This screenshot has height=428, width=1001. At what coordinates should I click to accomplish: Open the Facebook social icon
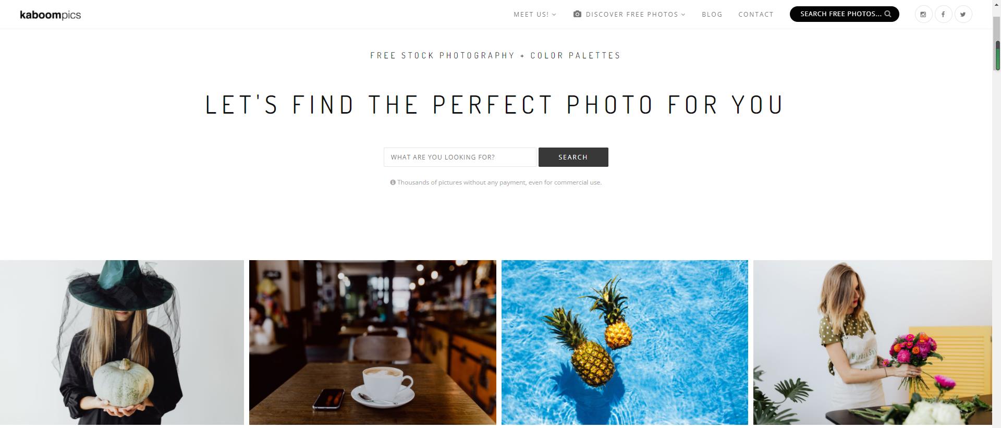(x=943, y=14)
